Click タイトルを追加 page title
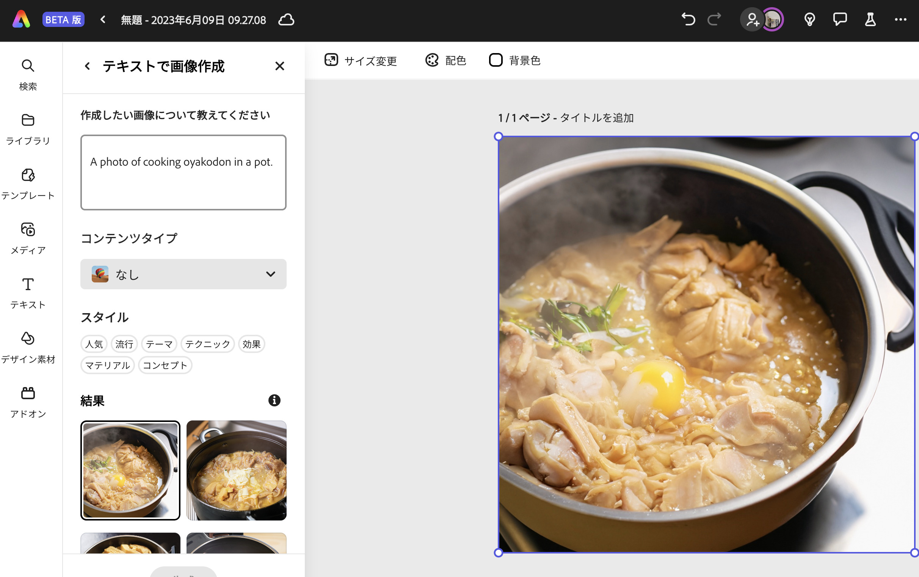This screenshot has height=577, width=919. point(597,118)
